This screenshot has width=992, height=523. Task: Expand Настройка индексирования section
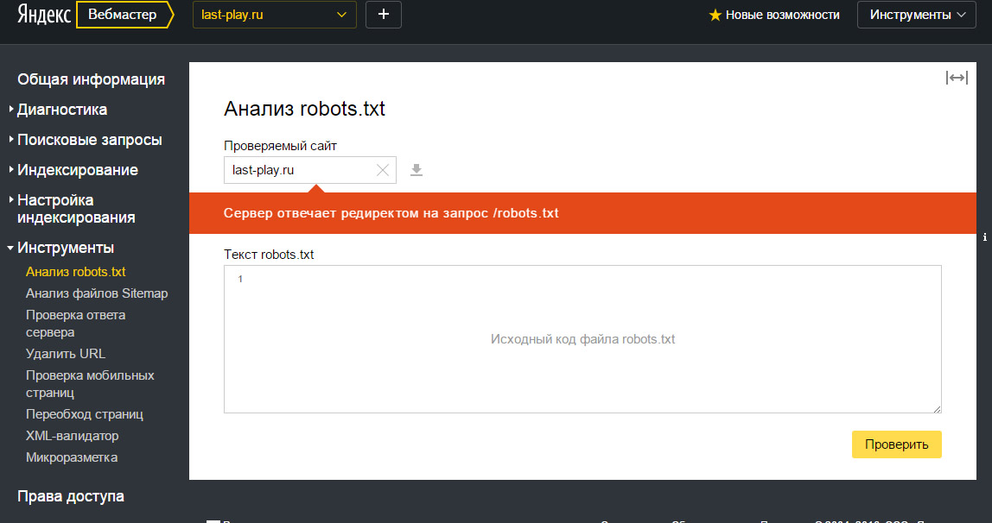(x=76, y=209)
